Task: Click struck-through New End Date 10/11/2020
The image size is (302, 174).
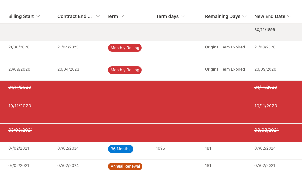Action: tap(266, 106)
